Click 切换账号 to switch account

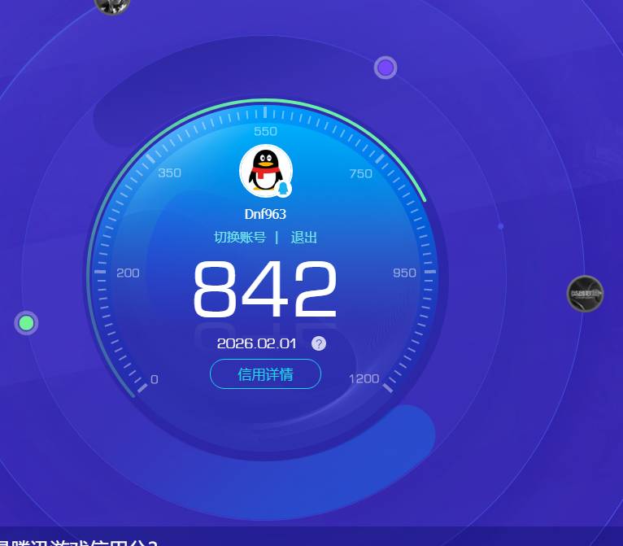coord(239,238)
